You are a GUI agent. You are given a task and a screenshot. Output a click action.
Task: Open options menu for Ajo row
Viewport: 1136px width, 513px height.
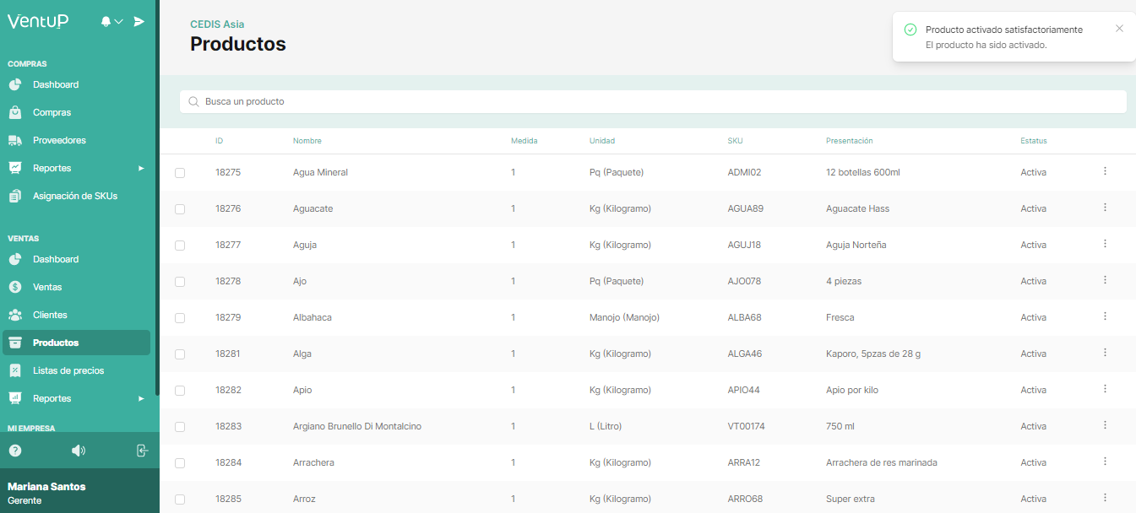coord(1105,280)
